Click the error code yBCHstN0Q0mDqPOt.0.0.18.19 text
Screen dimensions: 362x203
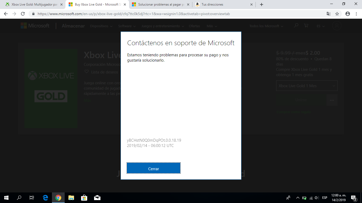[x=154, y=140]
